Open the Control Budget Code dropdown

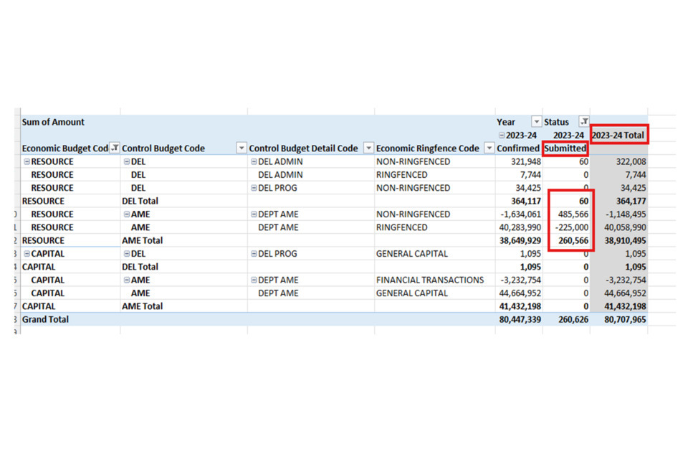pos(241,148)
